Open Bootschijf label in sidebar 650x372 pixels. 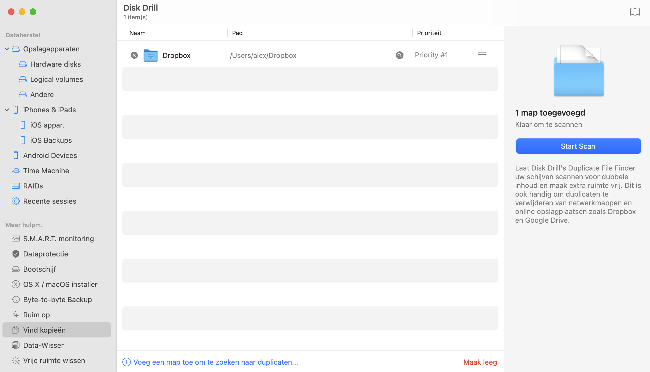click(40, 269)
